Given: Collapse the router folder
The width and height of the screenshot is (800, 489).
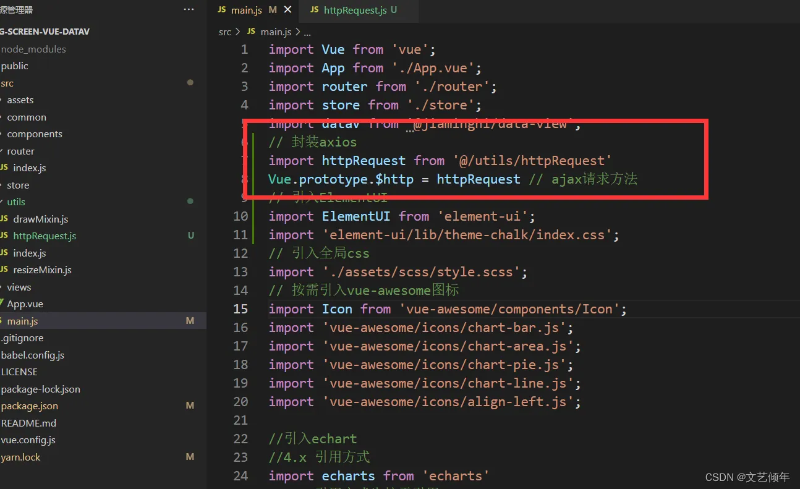Looking at the screenshot, I should tap(20, 151).
